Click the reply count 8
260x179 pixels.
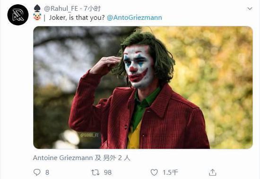[x=47, y=172]
